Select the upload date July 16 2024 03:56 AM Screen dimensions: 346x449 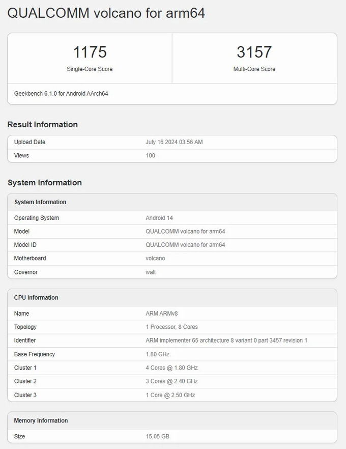174,142
